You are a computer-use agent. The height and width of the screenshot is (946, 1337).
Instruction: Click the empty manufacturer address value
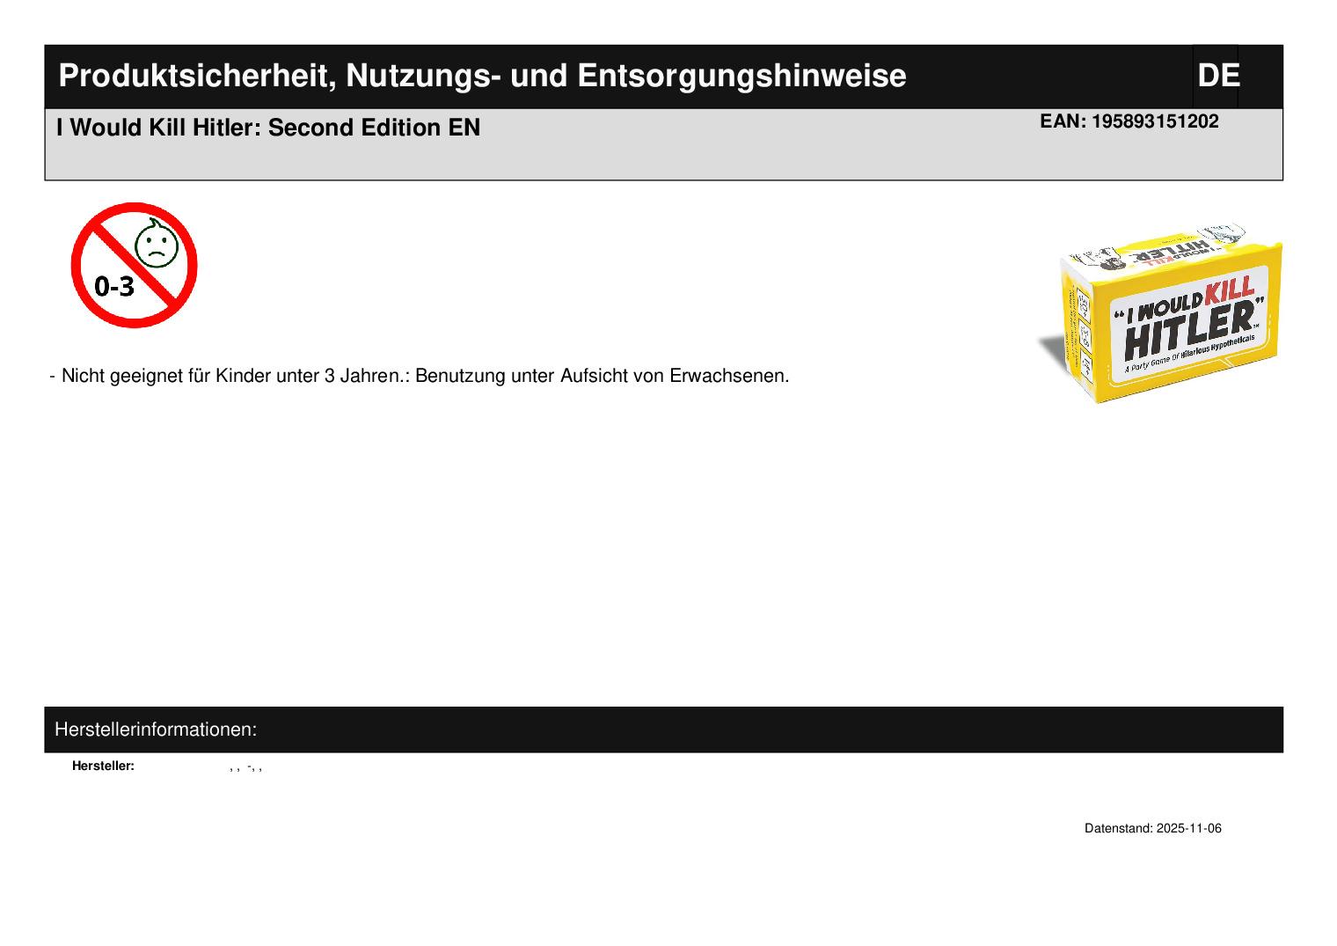point(246,767)
